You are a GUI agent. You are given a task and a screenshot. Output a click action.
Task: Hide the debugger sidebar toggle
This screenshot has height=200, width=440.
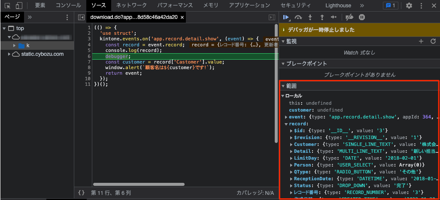point(272,18)
